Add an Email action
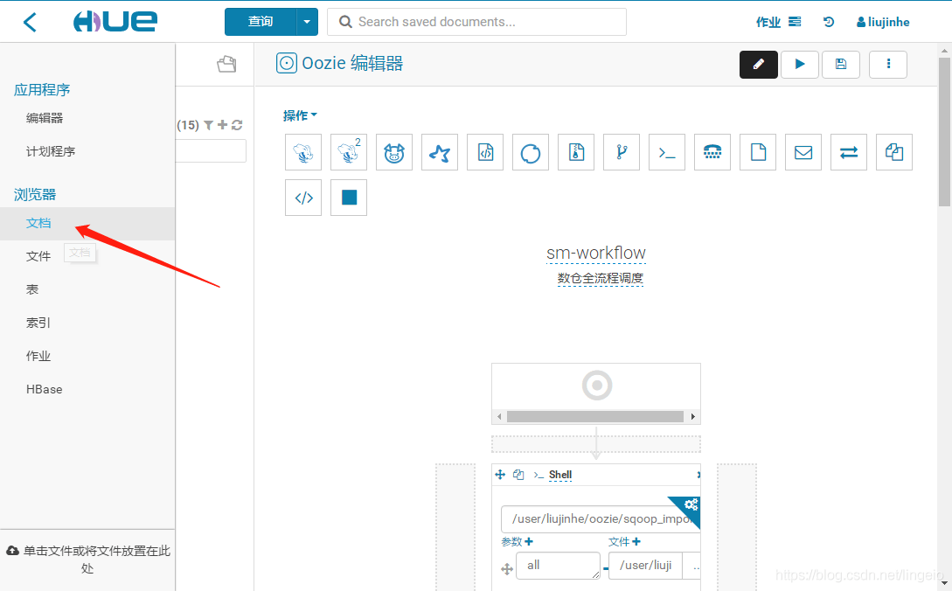This screenshot has height=591, width=952. [804, 152]
